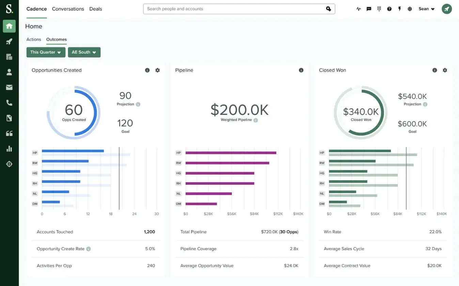Viewport: 459px width, 286px height.
Task: Select the rocket Cadences icon in sidebar
Action: click(9, 41)
